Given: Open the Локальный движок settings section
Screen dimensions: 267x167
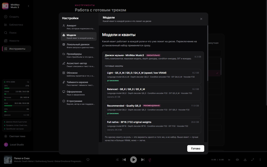Looking at the screenshot, I should click(79, 46).
